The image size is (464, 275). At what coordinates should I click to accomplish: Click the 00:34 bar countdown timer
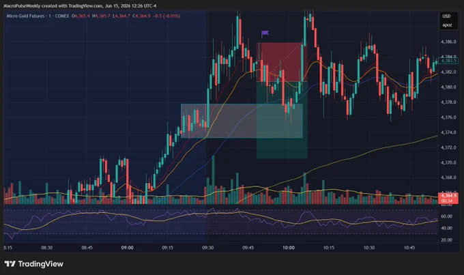pos(447,201)
